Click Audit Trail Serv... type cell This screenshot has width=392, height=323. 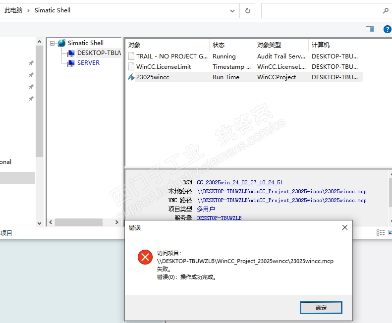click(x=281, y=56)
